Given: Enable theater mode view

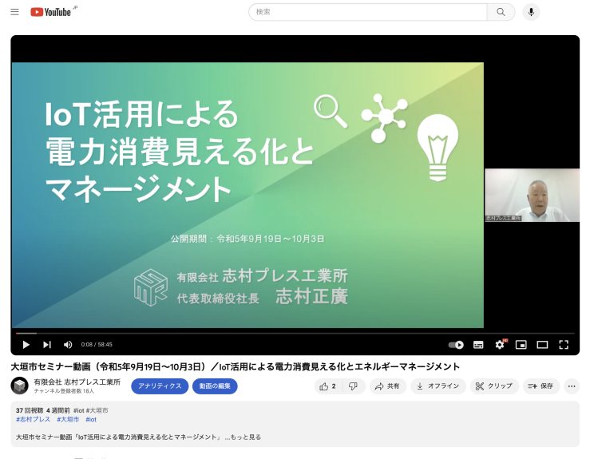Looking at the screenshot, I should [x=542, y=345].
